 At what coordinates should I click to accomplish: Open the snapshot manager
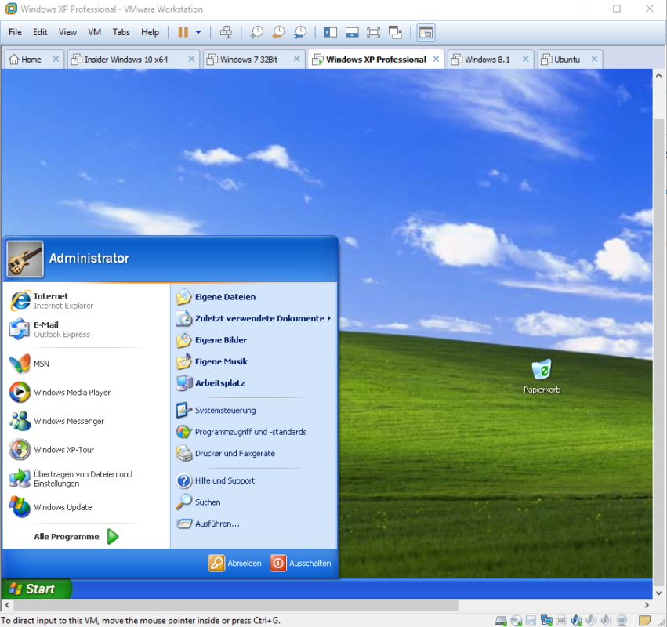click(299, 32)
